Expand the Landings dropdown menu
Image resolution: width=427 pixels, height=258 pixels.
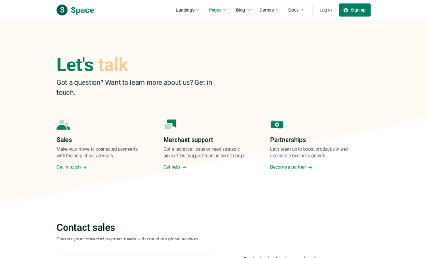(x=187, y=10)
